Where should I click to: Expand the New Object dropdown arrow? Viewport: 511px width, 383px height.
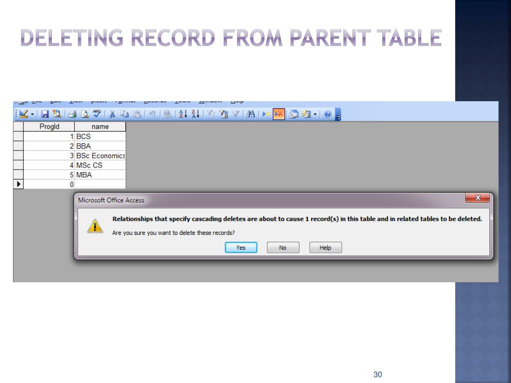[315, 114]
